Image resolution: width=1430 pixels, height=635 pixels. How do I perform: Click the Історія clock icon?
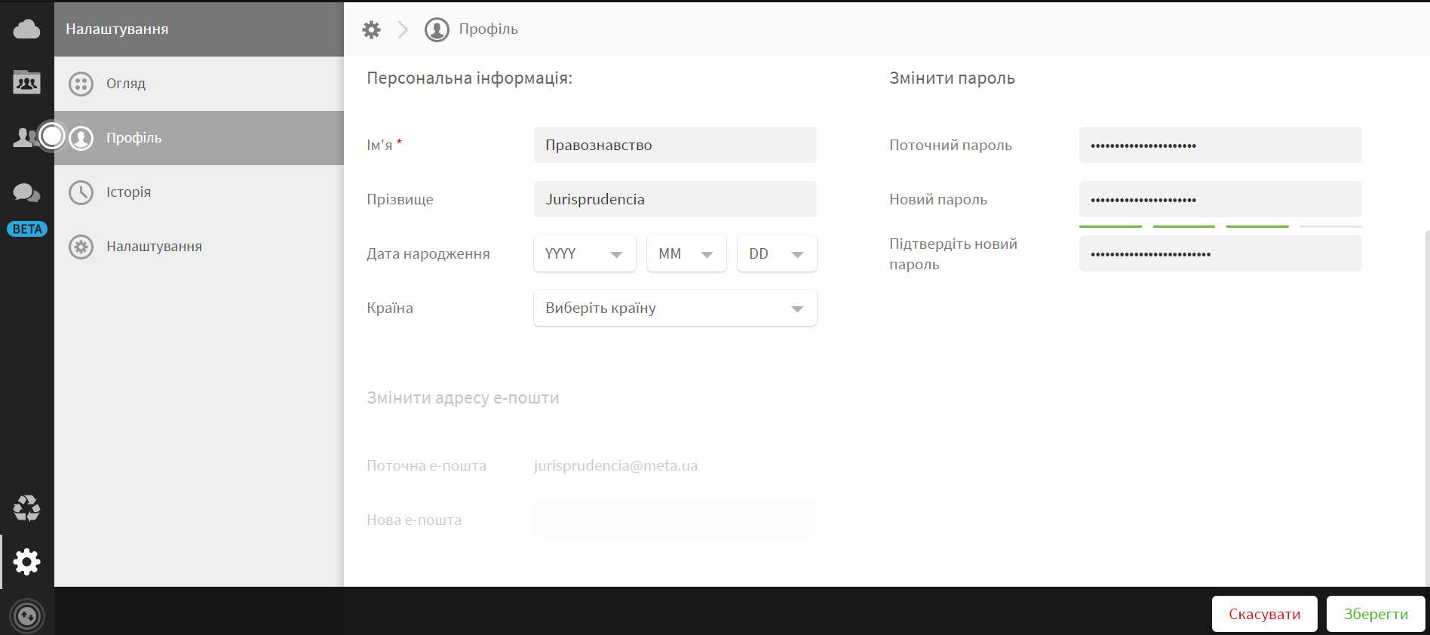[x=81, y=192]
